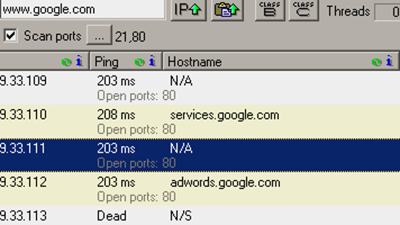Click Open ports: 80 under services.google.com
The height and width of the screenshot is (225, 400).
[x=136, y=130]
